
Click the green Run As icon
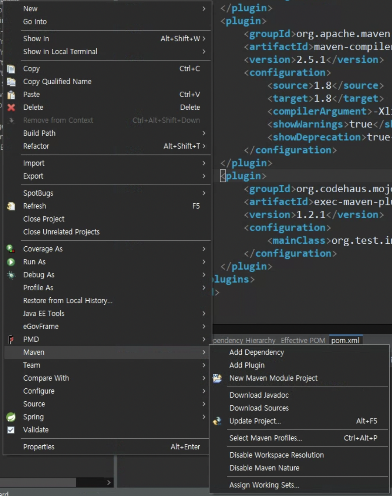[11, 262]
